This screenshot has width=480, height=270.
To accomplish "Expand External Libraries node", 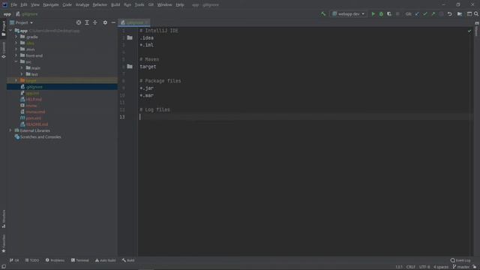I will 10,130.
